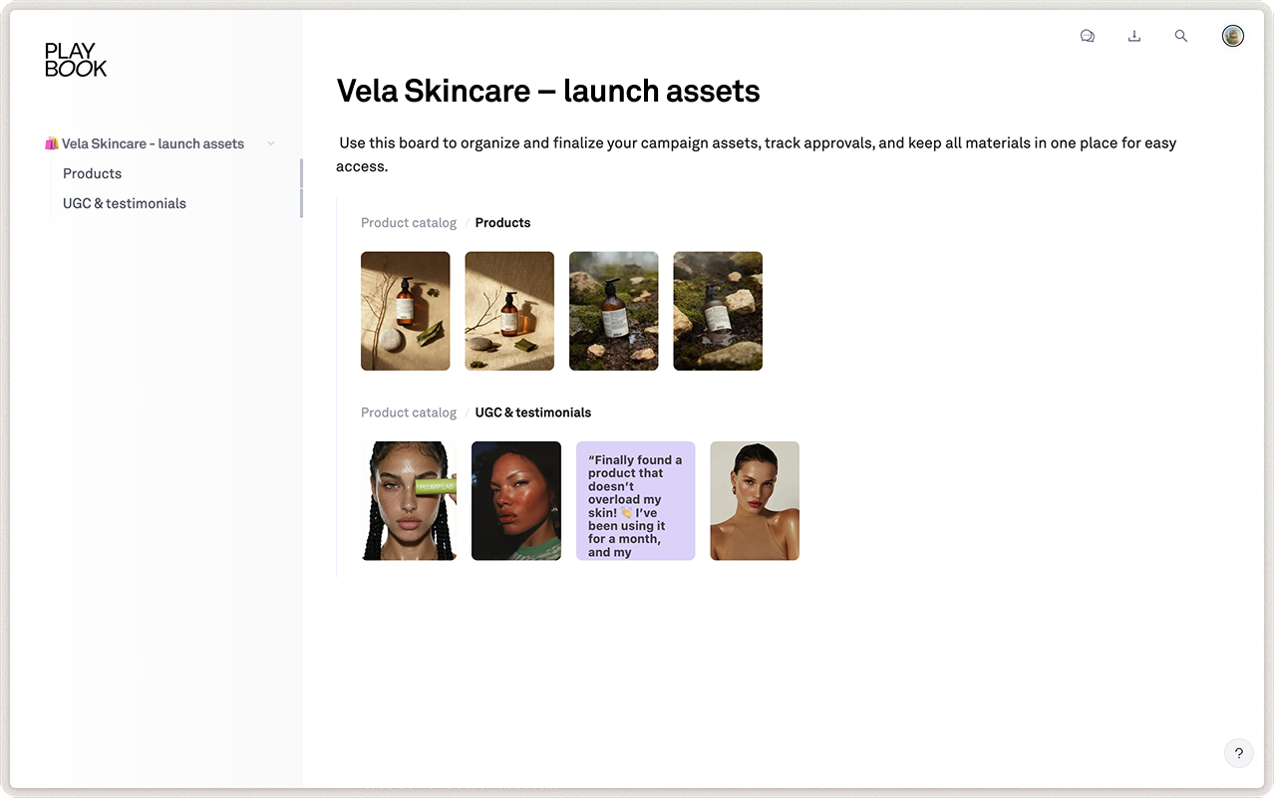Image resolution: width=1274 pixels, height=798 pixels.
Task: Select Products in the sidebar
Action: [92, 173]
